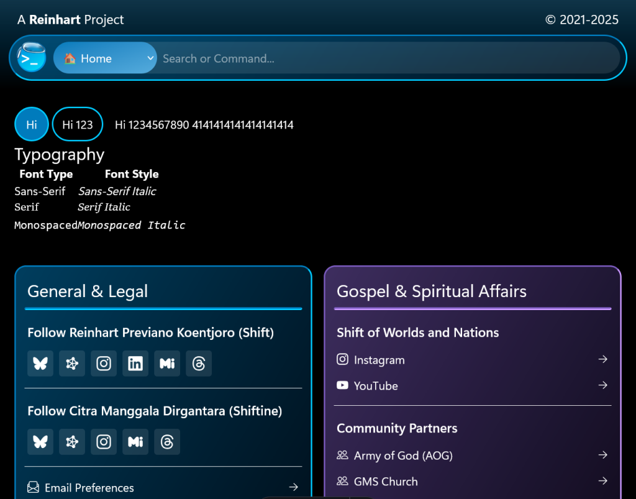Click the terminal logo icon in the command bar
This screenshot has width=636, height=499.
point(31,58)
